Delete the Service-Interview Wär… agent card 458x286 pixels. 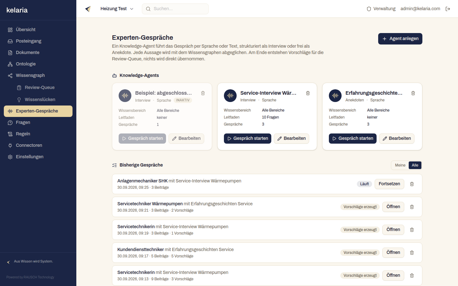[x=308, y=93]
